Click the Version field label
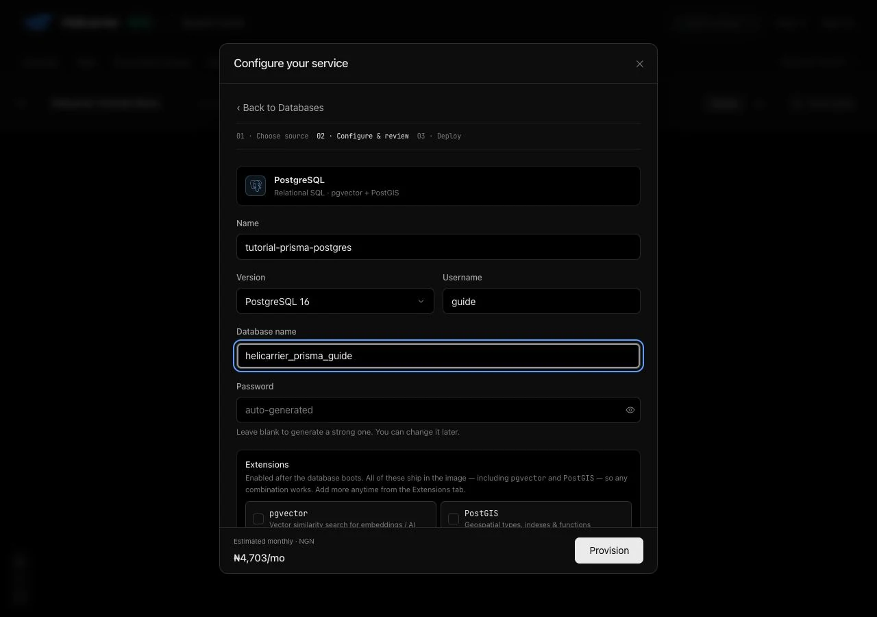Viewport: 877px width, 617px height. tap(251, 278)
